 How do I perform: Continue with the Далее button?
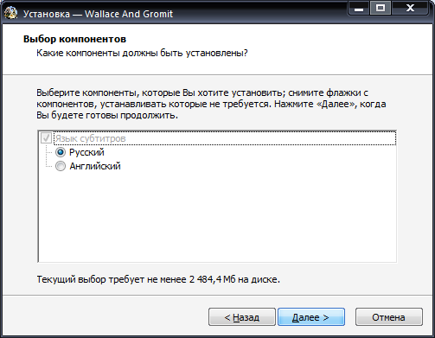pos(311,317)
